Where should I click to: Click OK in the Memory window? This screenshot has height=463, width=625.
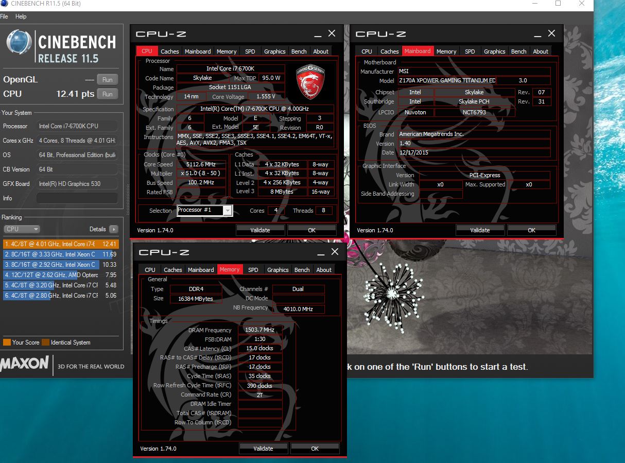(x=315, y=449)
